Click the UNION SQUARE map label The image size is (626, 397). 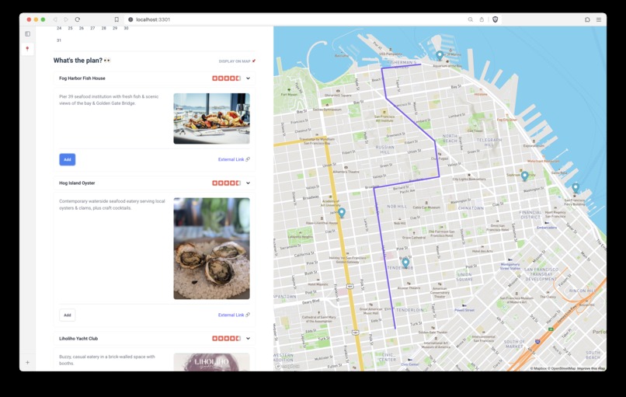point(464,277)
